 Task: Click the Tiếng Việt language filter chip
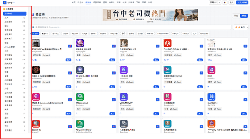point(114,33)
